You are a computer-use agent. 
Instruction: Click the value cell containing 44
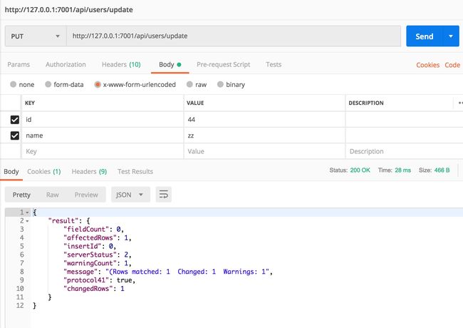(264, 119)
